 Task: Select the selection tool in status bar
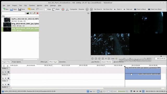[98, 91]
